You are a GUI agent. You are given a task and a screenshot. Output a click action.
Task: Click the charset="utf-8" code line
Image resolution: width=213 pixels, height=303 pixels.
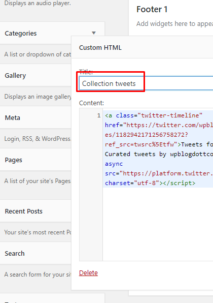click(x=150, y=183)
